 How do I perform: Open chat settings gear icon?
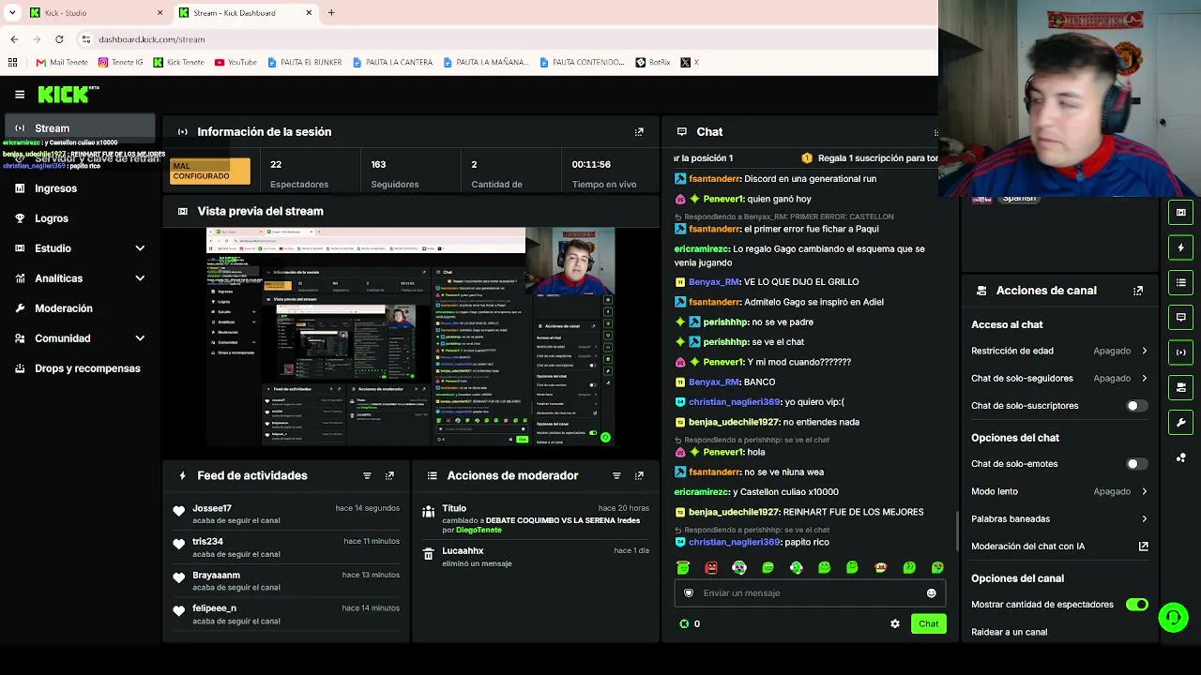pyautogui.click(x=895, y=624)
